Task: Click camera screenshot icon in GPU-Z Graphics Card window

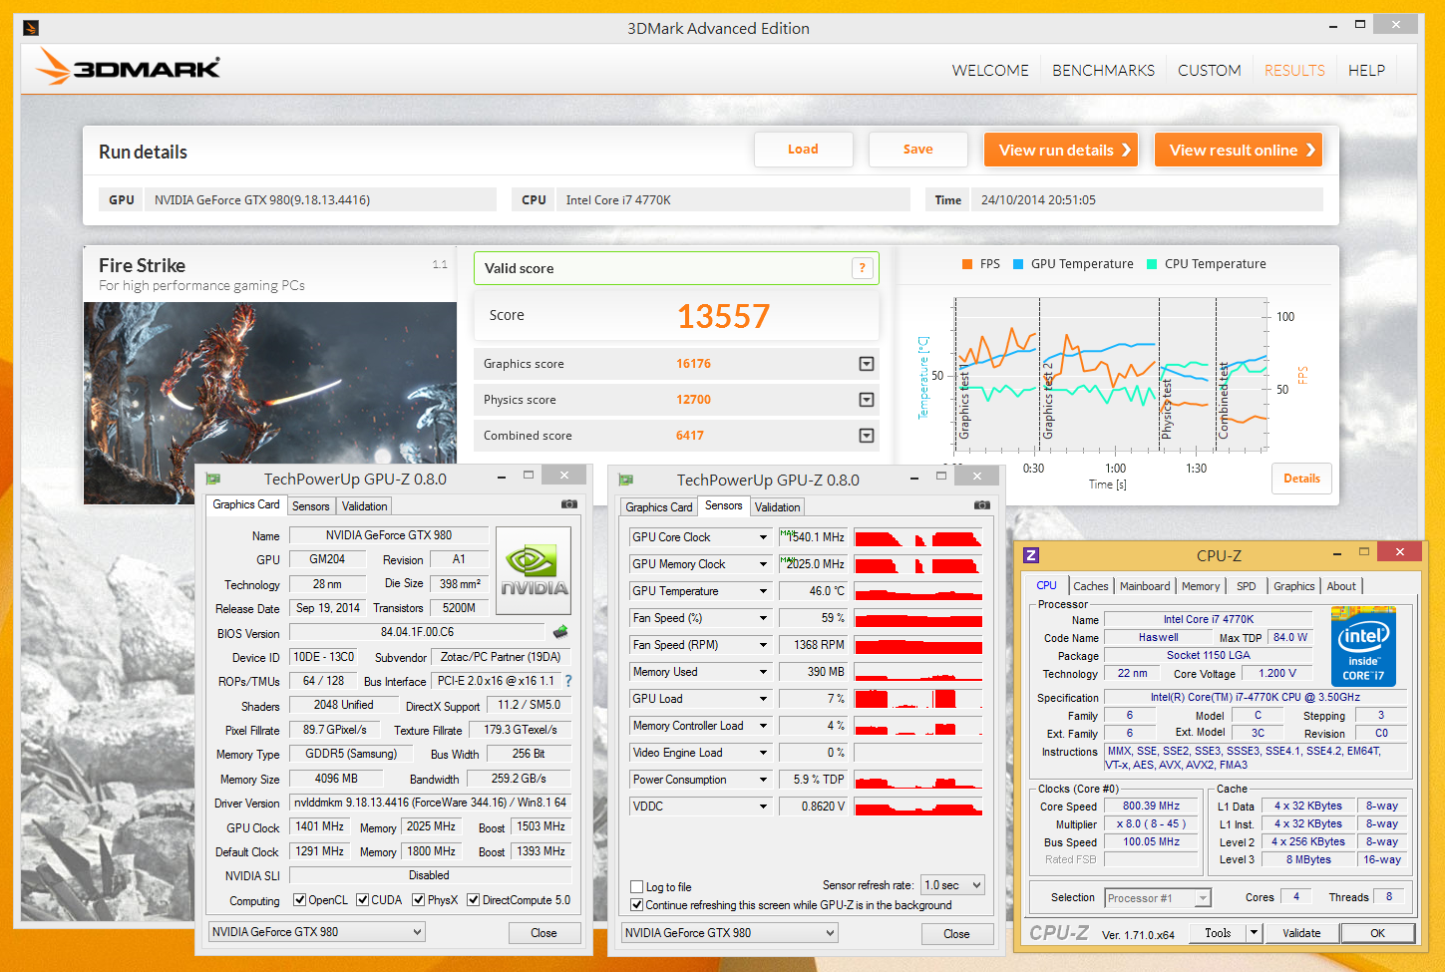Action: coord(569,504)
